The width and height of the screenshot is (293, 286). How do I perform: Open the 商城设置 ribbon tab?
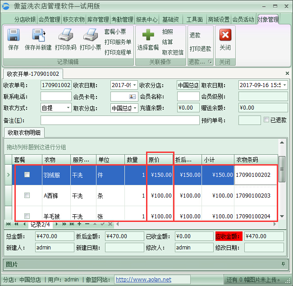coord(219,19)
